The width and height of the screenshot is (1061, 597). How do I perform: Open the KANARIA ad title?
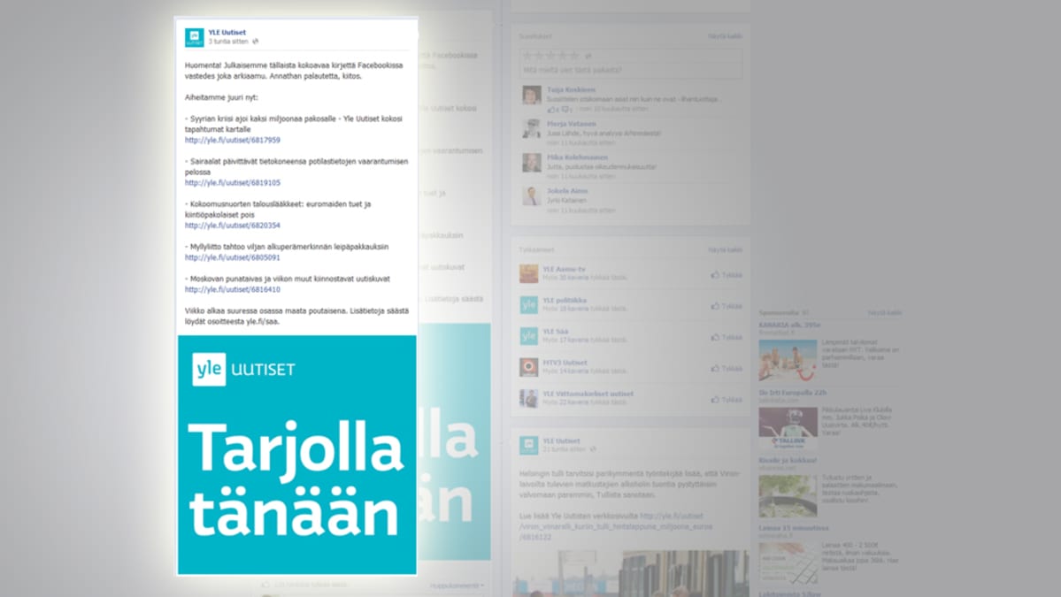click(x=789, y=325)
